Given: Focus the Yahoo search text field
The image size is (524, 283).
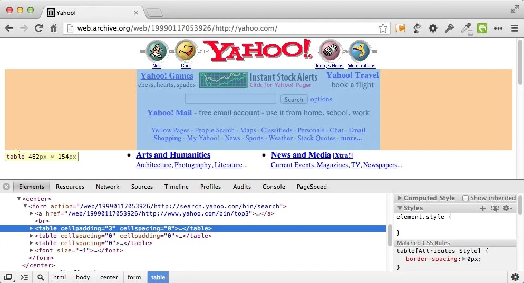Looking at the screenshot, I should pyautogui.click(x=230, y=99).
